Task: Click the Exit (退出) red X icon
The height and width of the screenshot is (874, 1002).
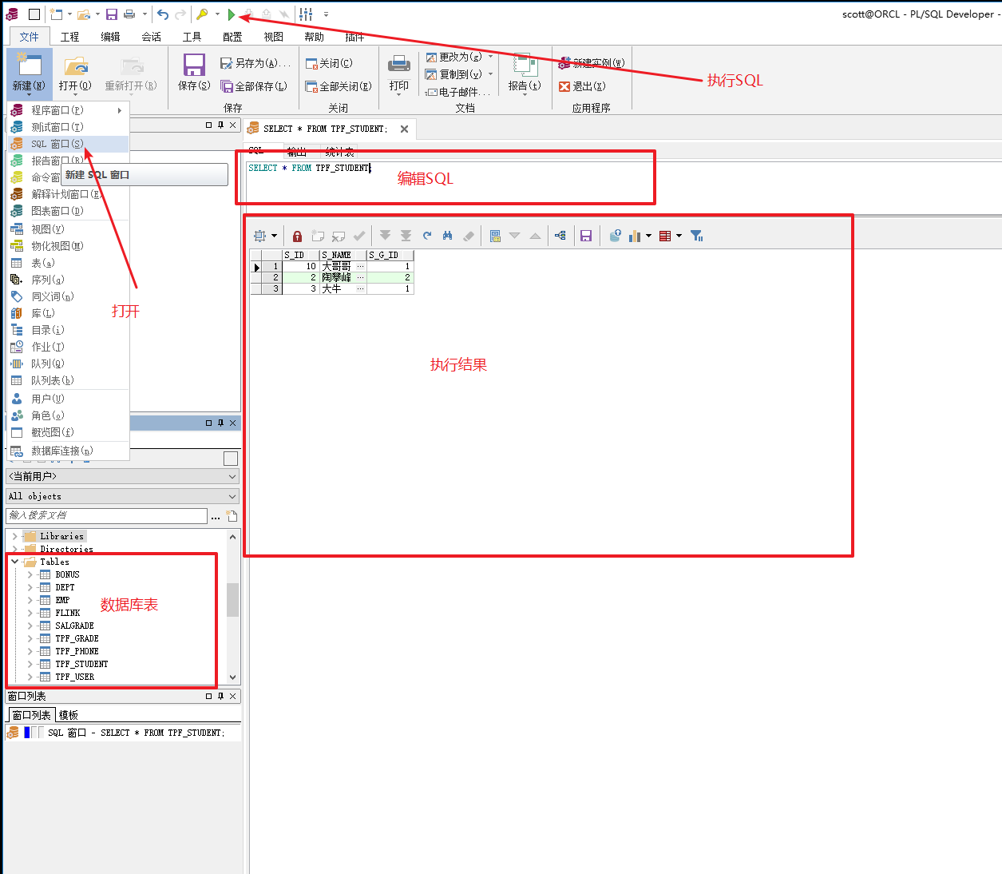Action: (564, 86)
